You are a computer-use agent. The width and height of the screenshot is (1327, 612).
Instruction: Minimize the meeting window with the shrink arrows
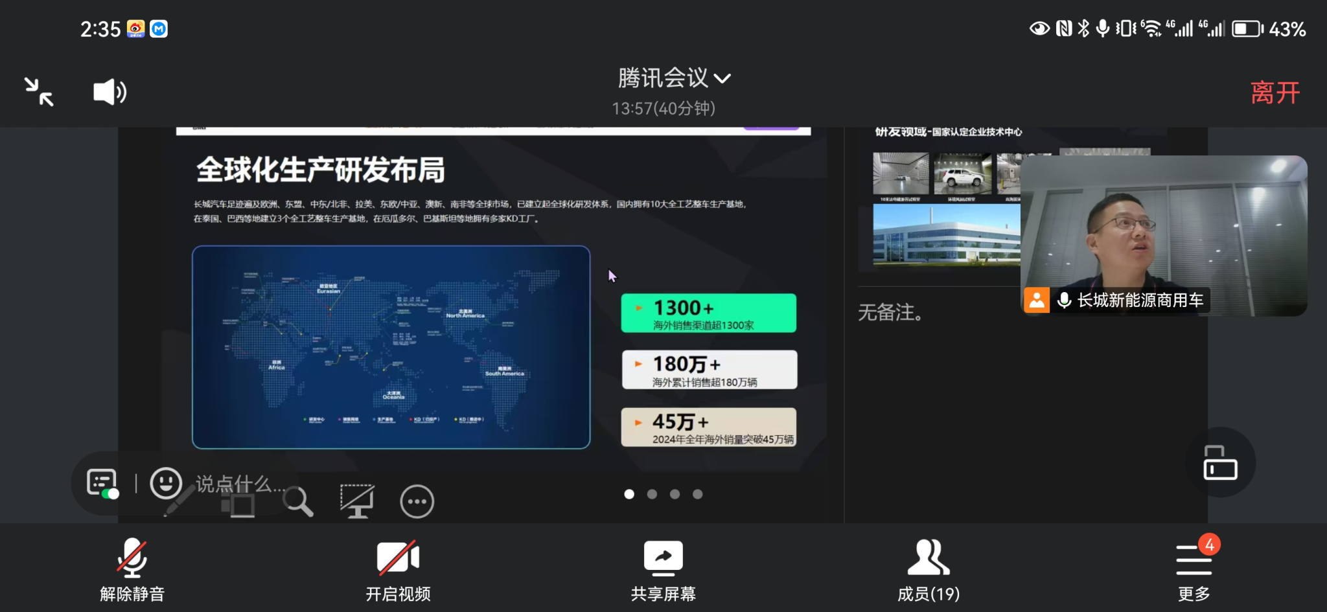39,92
